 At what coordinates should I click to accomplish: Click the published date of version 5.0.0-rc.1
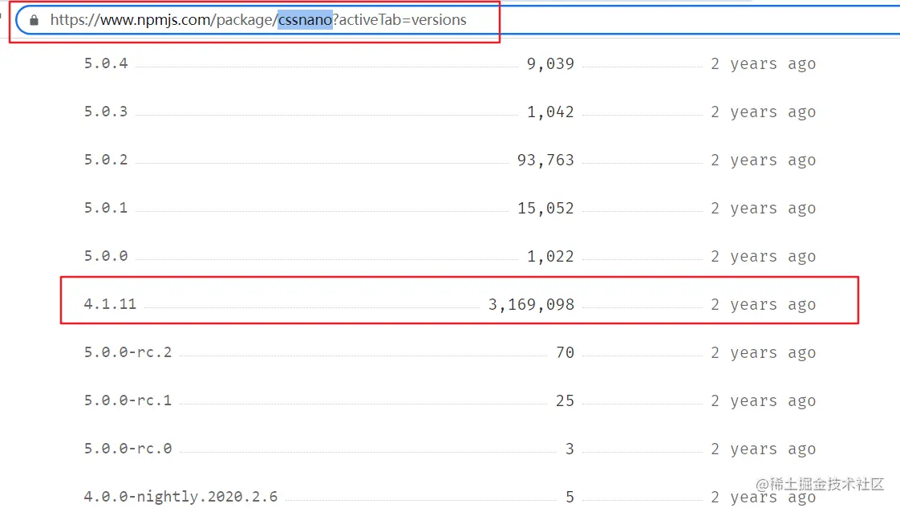pos(764,401)
